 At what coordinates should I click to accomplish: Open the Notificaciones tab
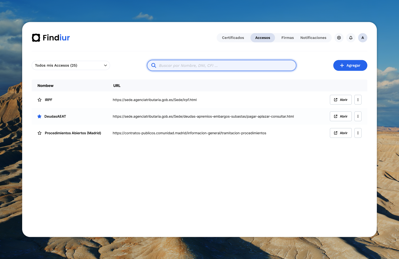(313, 38)
